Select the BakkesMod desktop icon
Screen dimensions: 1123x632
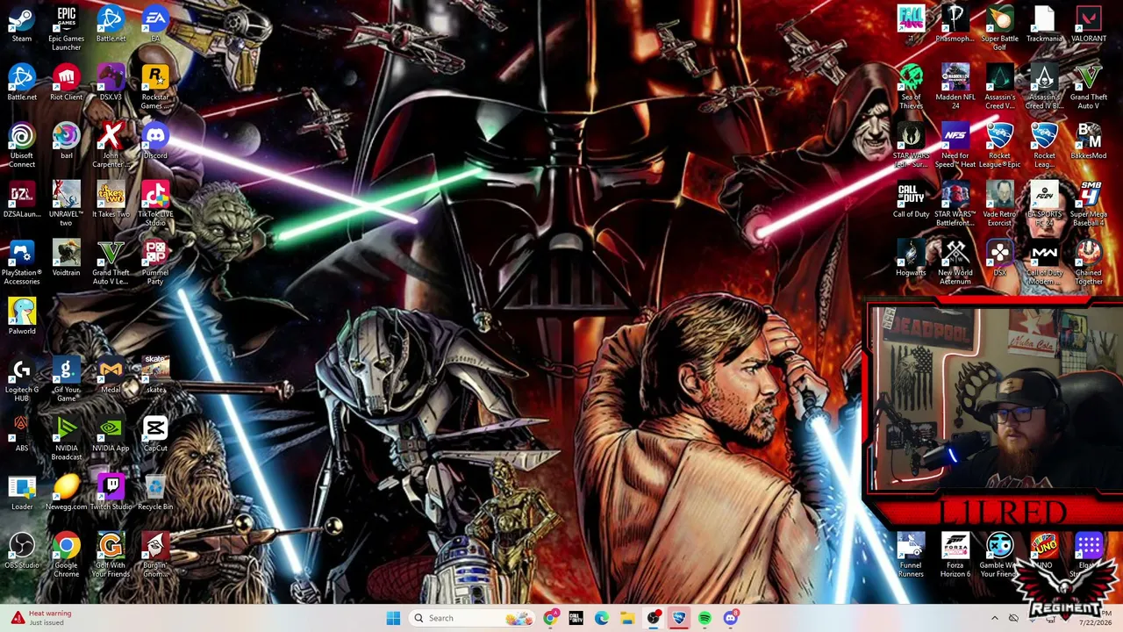pyautogui.click(x=1089, y=142)
